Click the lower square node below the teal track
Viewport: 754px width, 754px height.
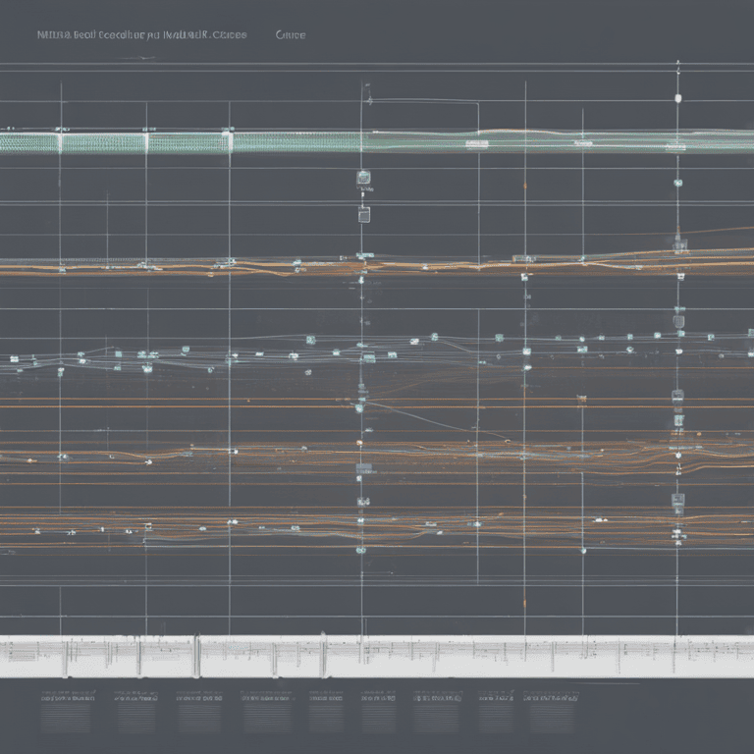click(x=363, y=214)
